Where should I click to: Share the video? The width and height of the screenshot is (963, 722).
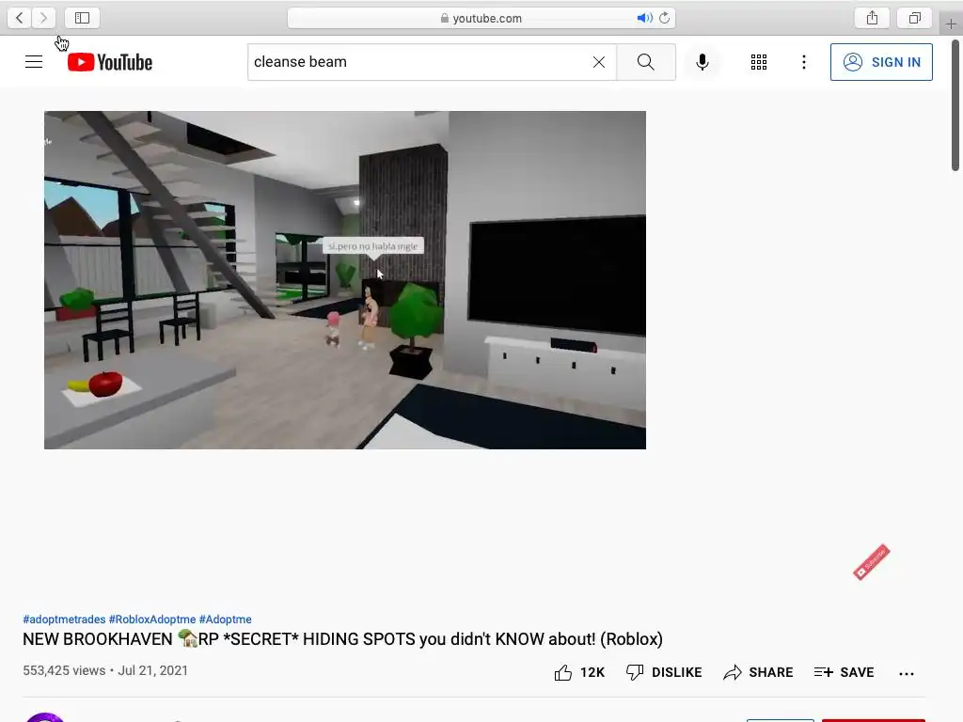pyautogui.click(x=758, y=672)
